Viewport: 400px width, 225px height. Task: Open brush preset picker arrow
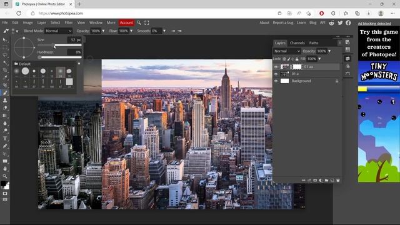[17, 31]
